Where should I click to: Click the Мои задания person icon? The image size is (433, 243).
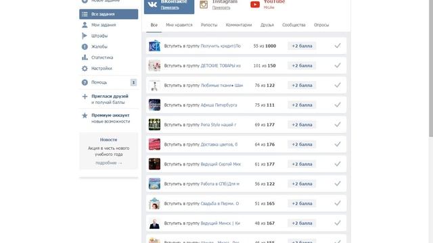click(85, 25)
